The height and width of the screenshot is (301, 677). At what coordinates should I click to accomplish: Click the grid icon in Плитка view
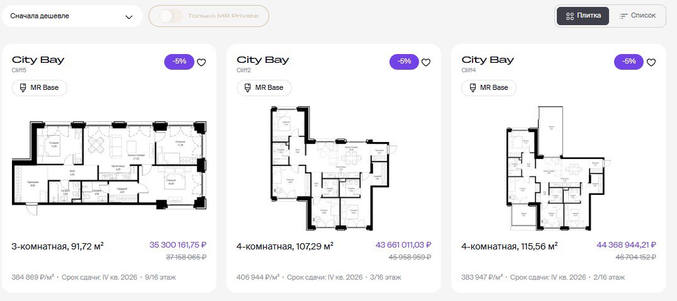(570, 16)
